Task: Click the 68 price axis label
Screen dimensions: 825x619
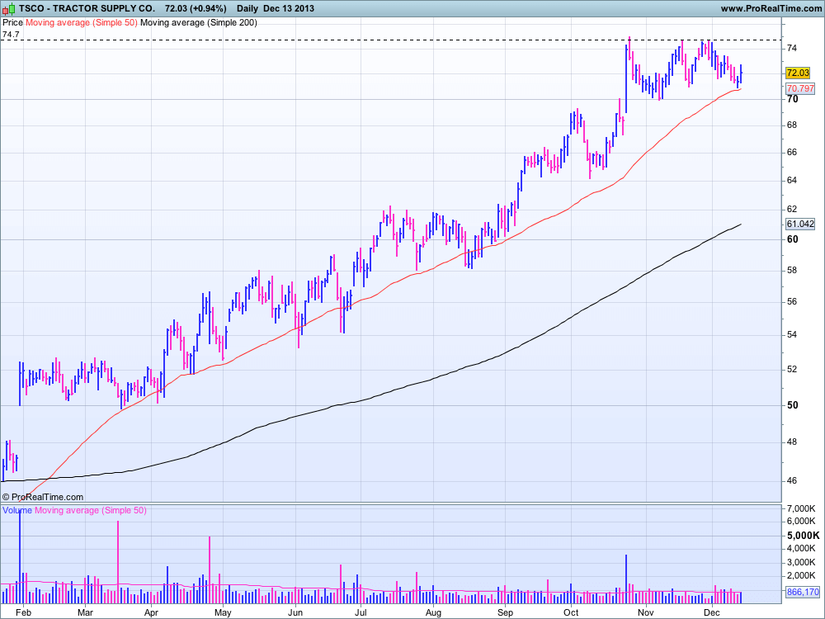Action: coord(792,125)
